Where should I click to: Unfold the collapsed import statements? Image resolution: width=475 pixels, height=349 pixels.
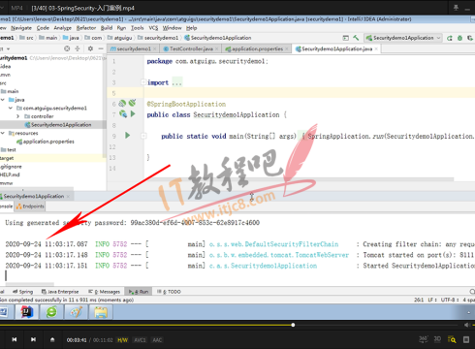click(143, 82)
